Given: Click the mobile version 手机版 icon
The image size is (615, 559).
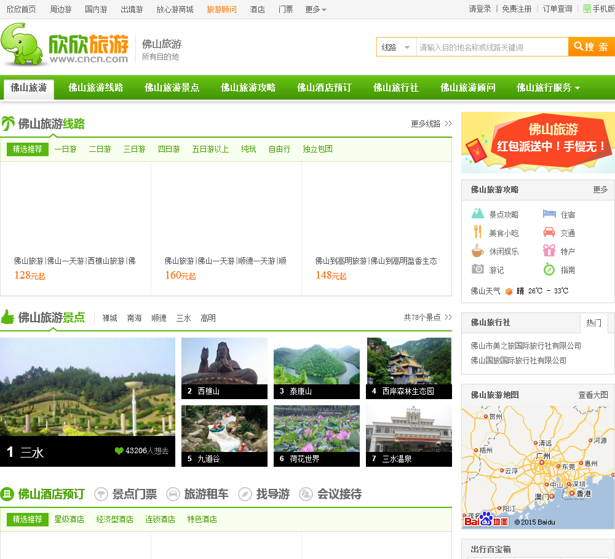Looking at the screenshot, I should pyautogui.click(x=587, y=9).
